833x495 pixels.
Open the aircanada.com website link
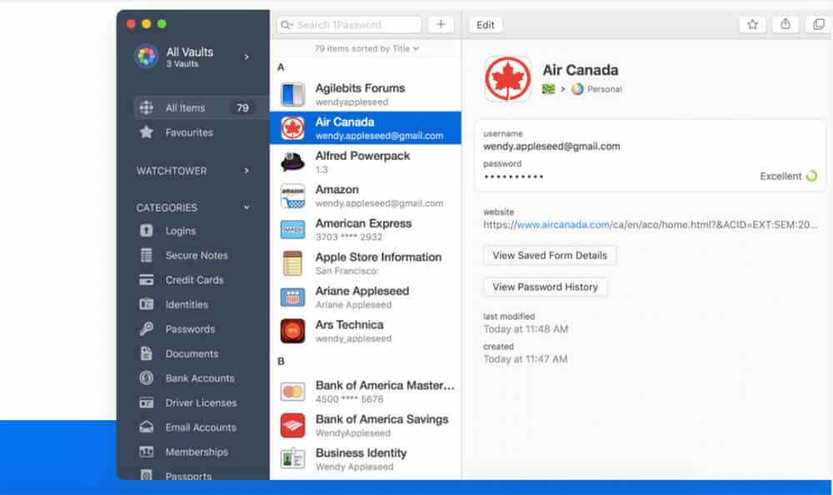coord(563,224)
